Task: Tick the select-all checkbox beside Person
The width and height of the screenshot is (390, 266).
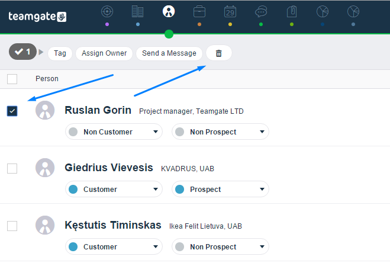Action: coord(12,79)
